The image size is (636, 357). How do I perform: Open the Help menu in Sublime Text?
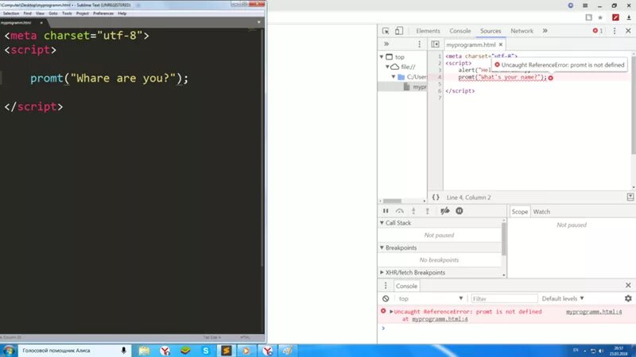pyautogui.click(x=122, y=13)
